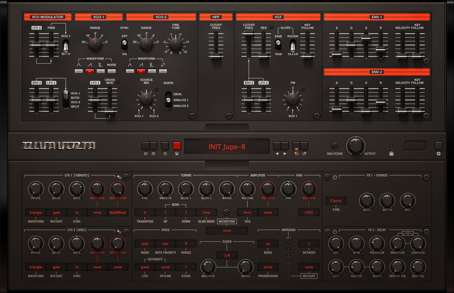The image size is (454, 293).
Task: Click the MIDI activity indicator icon
Action: (x=391, y=154)
